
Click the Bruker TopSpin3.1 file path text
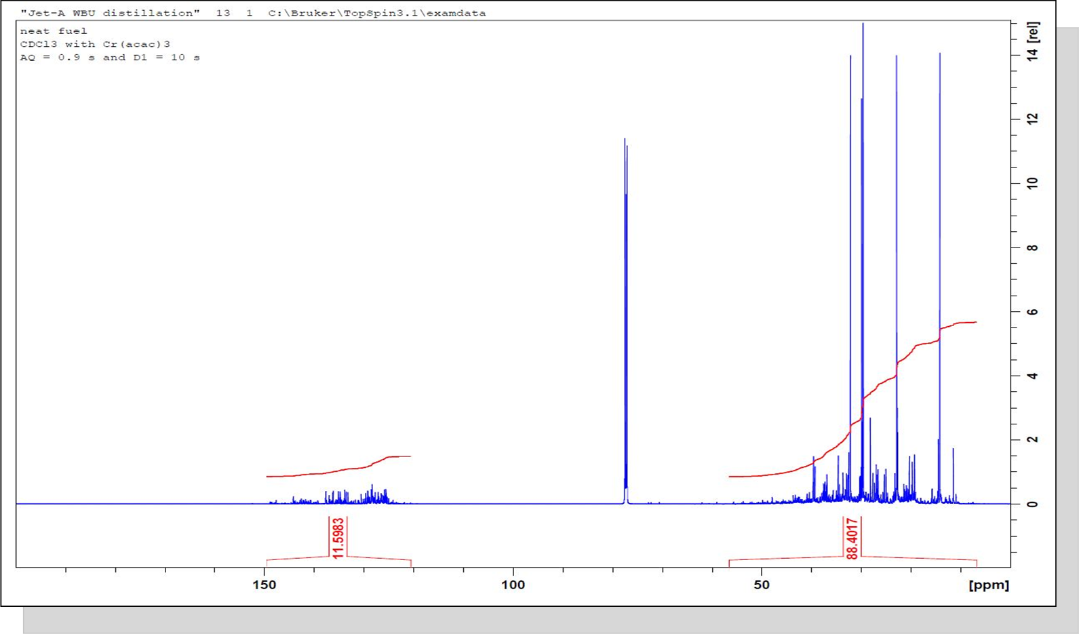coord(376,13)
